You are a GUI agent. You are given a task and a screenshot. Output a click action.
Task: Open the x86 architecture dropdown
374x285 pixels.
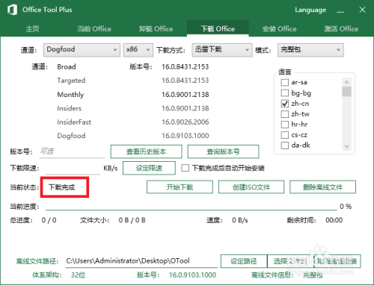point(138,50)
